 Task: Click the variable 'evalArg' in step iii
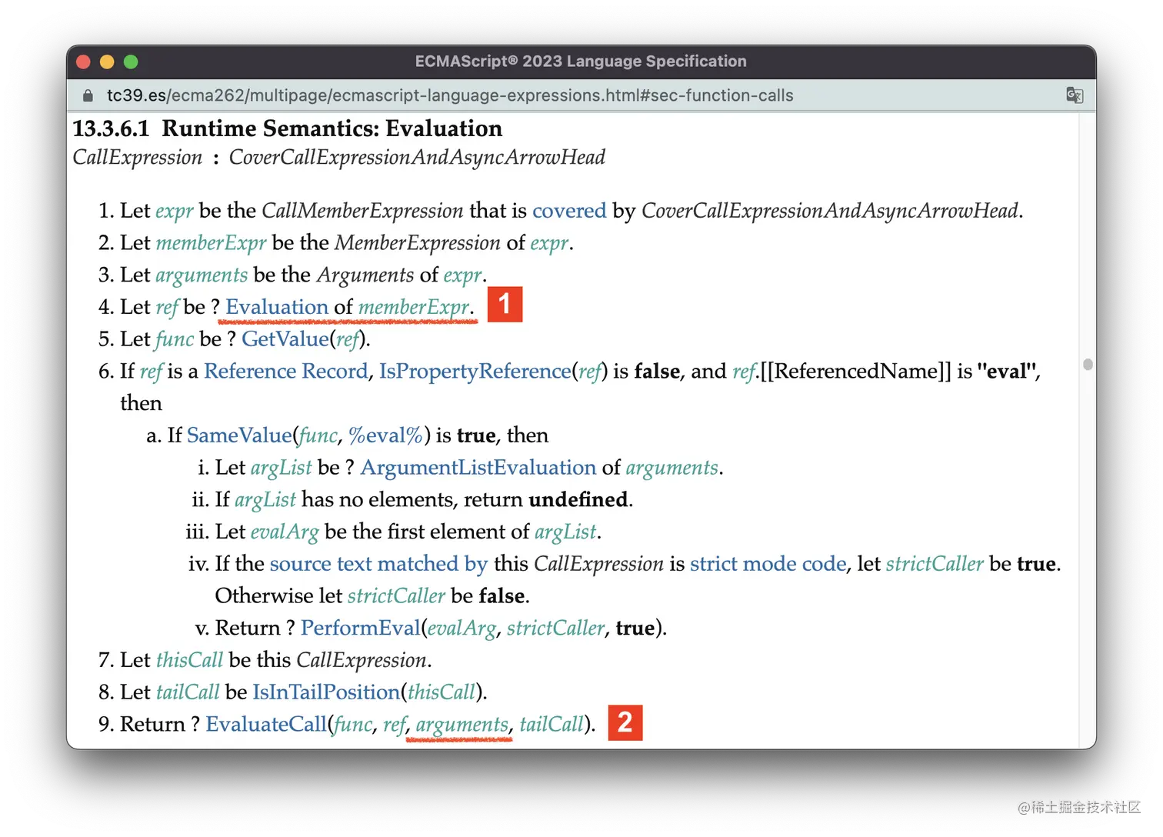tap(285, 532)
